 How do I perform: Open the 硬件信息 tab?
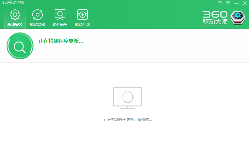point(60,18)
